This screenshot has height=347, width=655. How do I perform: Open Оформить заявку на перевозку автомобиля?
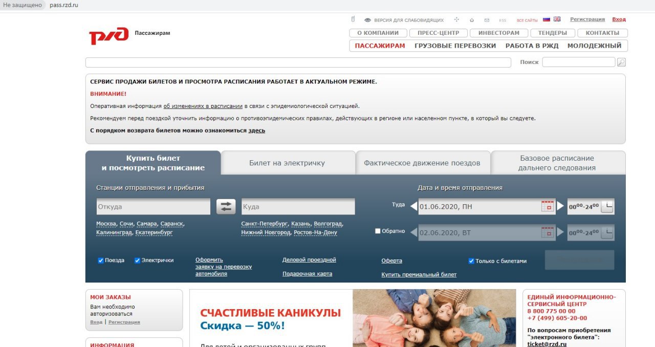[x=224, y=267]
